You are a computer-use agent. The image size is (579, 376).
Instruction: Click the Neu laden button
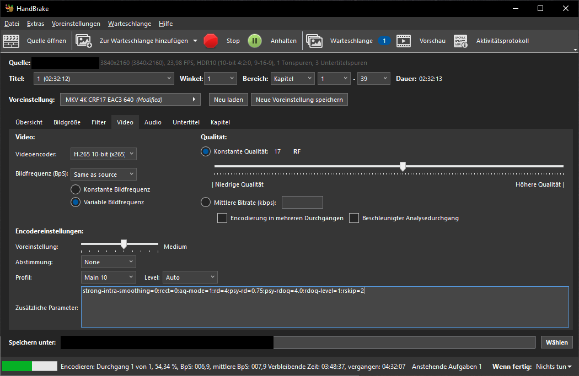click(x=229, y=100)
